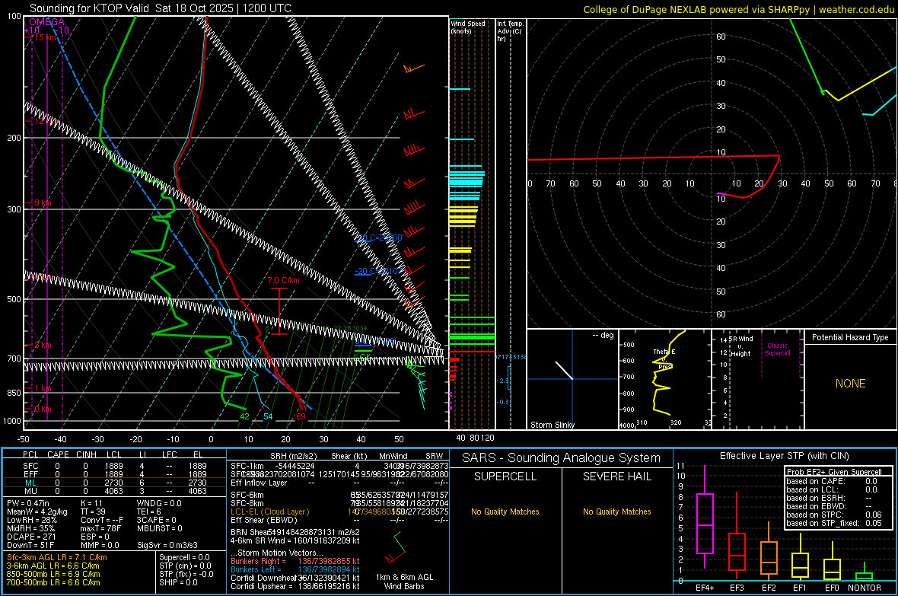This screenshot has width=898, height=596.
Task: Select the OMEGA label on the skew-T
Action: click(x=47, y=22)
